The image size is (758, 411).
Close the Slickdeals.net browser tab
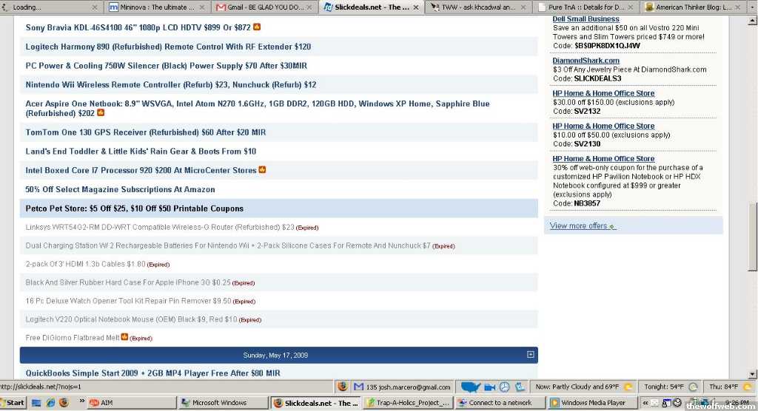(416, 7)
